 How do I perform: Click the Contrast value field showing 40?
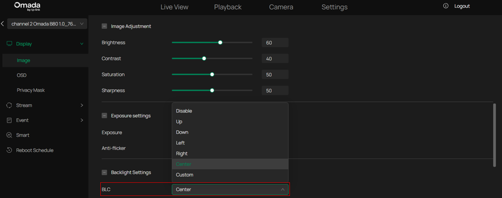click(275, 59)
